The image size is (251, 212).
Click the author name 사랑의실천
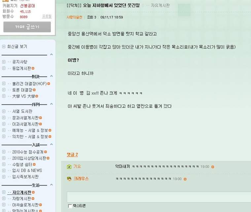[x=74, y=17]
